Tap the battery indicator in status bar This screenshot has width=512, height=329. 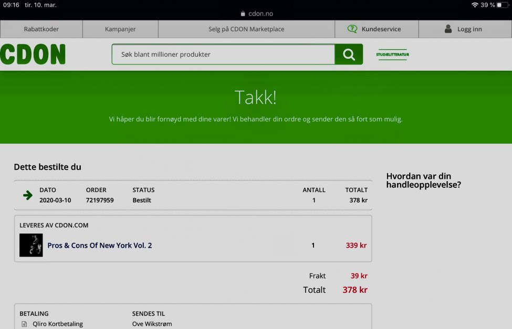tap(503, 5)
